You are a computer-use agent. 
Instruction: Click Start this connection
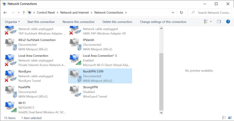tap(41, 22)
